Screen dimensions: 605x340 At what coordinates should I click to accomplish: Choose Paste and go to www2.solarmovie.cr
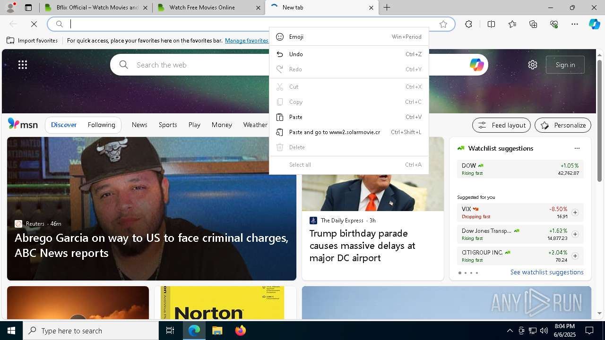[x=349, y=132]
